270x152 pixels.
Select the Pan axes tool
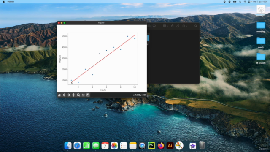pyautogui.click(x=73, y=95)
